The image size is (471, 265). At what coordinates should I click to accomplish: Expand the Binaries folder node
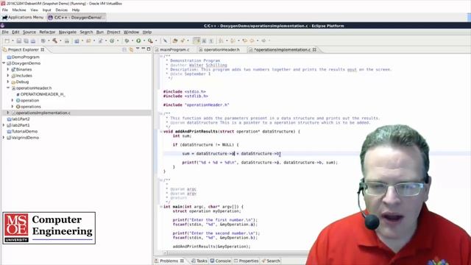(8, 69)
